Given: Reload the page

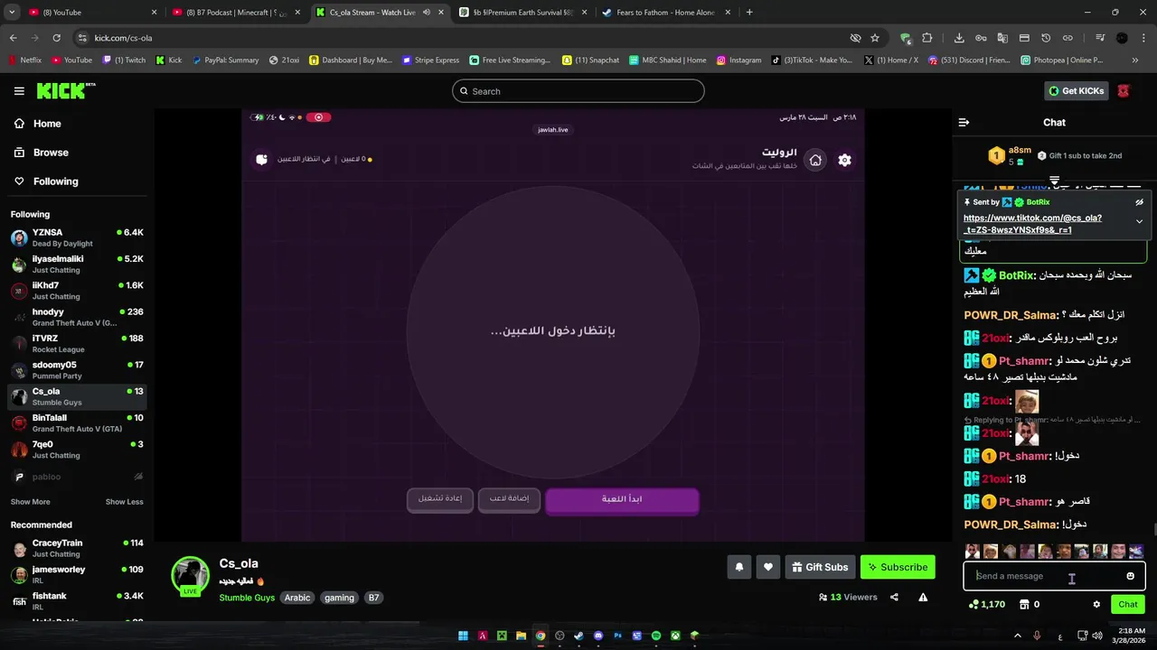Looking at the screenshot, I should click(56, 38).
